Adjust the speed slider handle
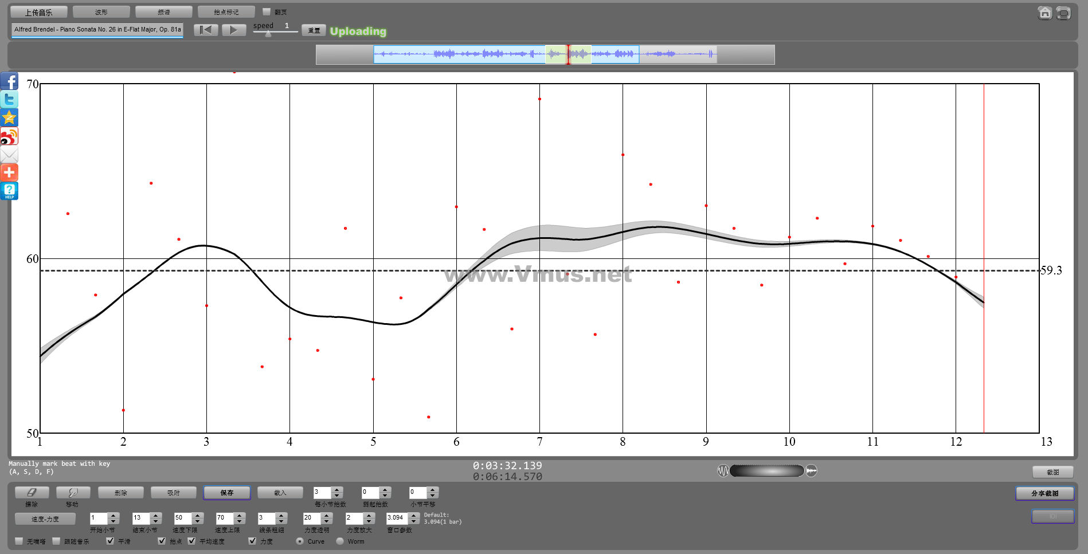Screen dimensions: 1088x554 pos(268,34)
